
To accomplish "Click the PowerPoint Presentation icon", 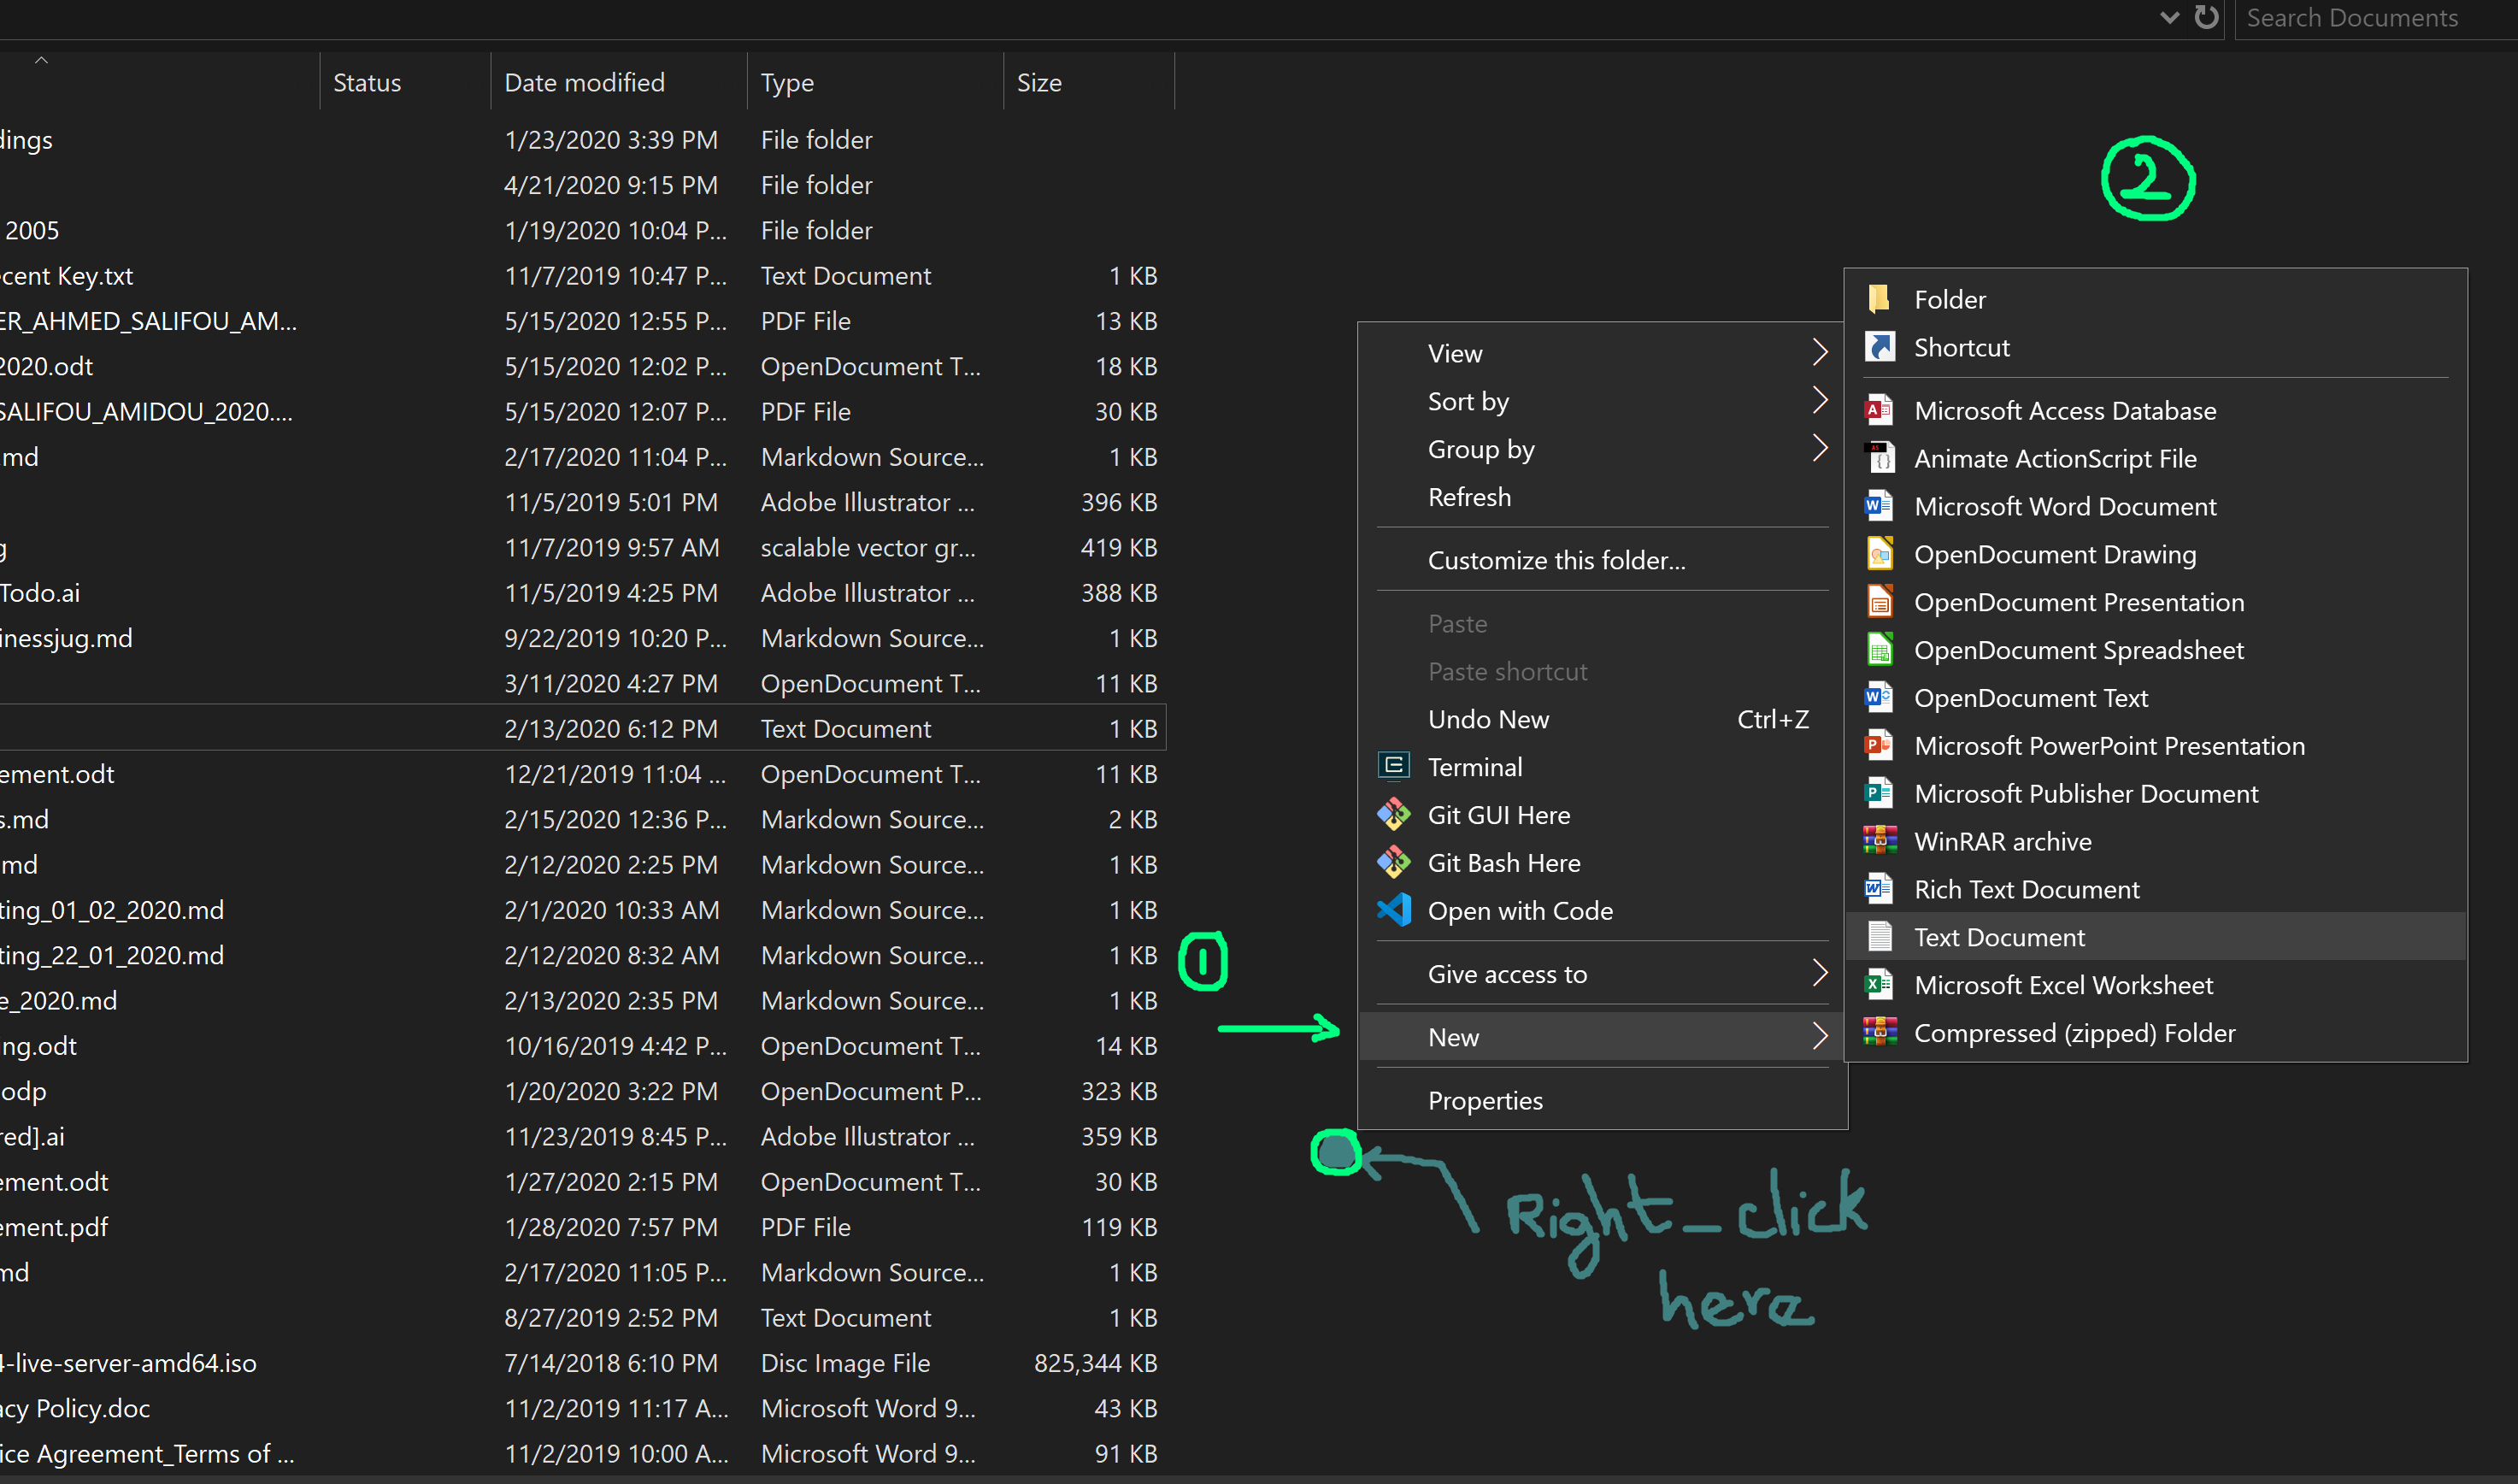I will pos(1879,746).
